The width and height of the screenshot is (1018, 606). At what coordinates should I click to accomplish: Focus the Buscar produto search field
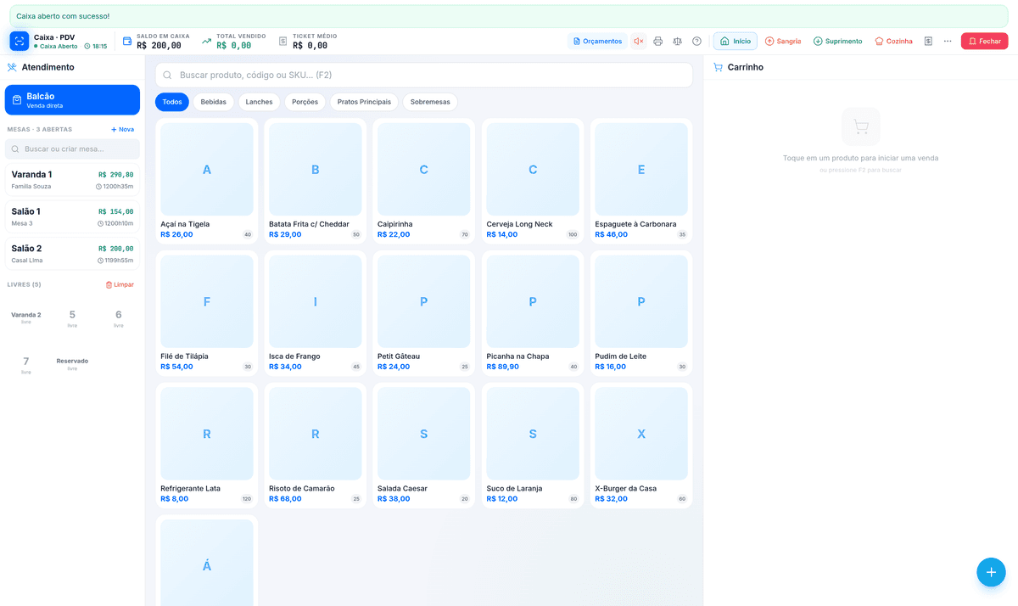pyautogui.click(x=424, y=75)
